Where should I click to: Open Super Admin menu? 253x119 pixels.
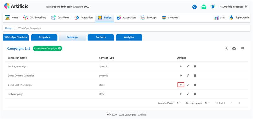pos(239,18)
